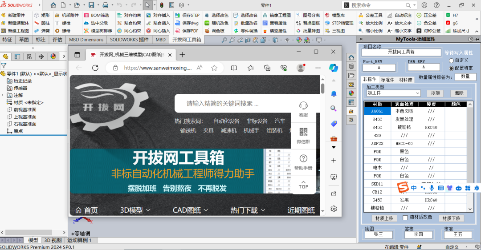Click the 首页 home link
The image size is (481, 250).
(x=86, y=210)
